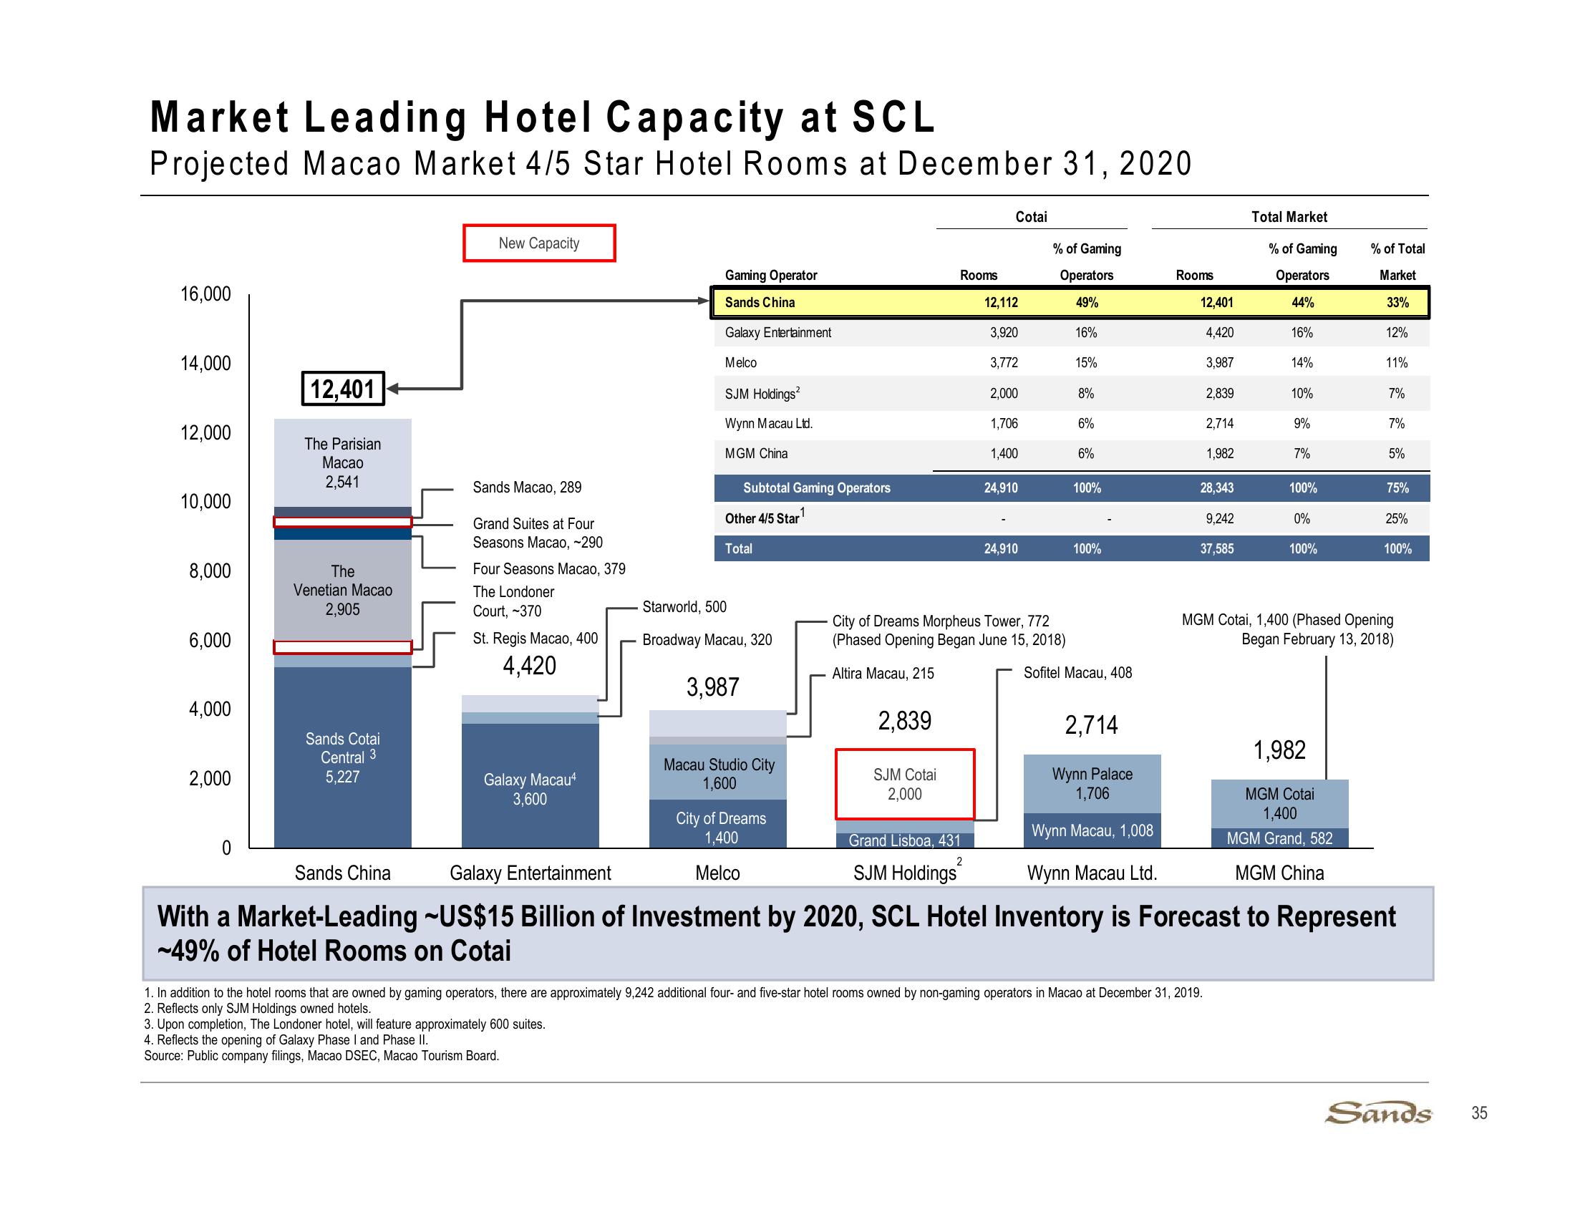The image size is (1575, 1217).
Task: Click the slide title Market Leading Hotel Capacity
Action: click(543, 117)
